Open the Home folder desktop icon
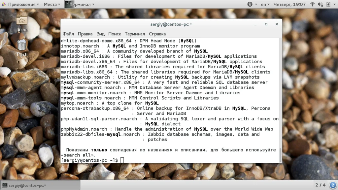Screen dimensions: 338x190 22,23
